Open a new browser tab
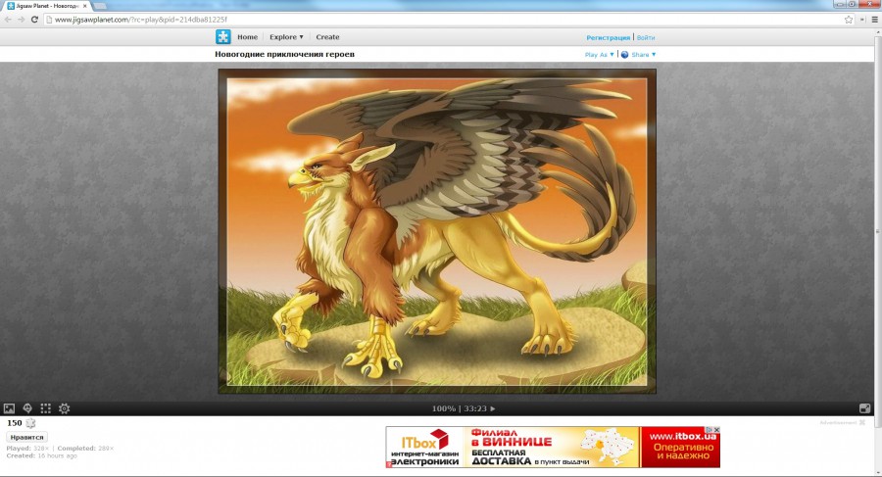Image resolution: width=882 pixels, height=477 pixels. (x=100, y=6)
